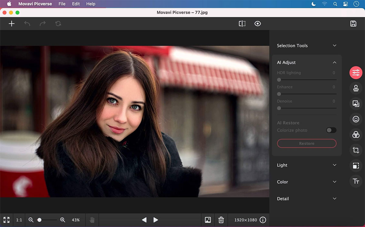Click the Enhance slider
This screenshot has height=227, width=365.
307,94
